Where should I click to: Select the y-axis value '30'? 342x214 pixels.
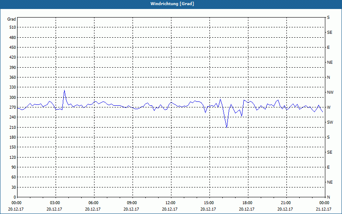14,187
